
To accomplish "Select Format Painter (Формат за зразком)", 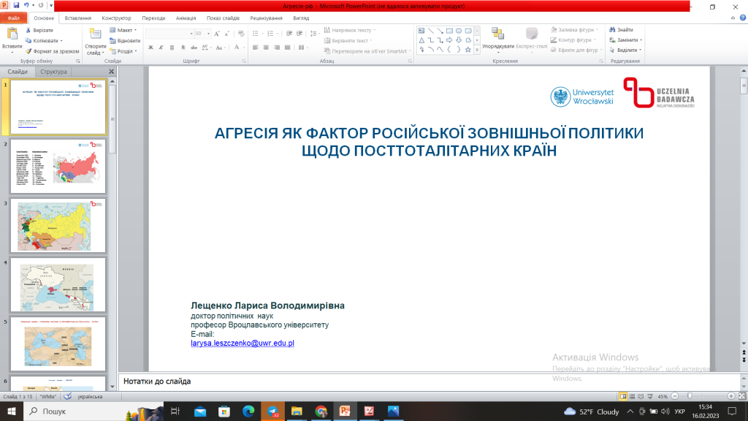I will [51, 51].
